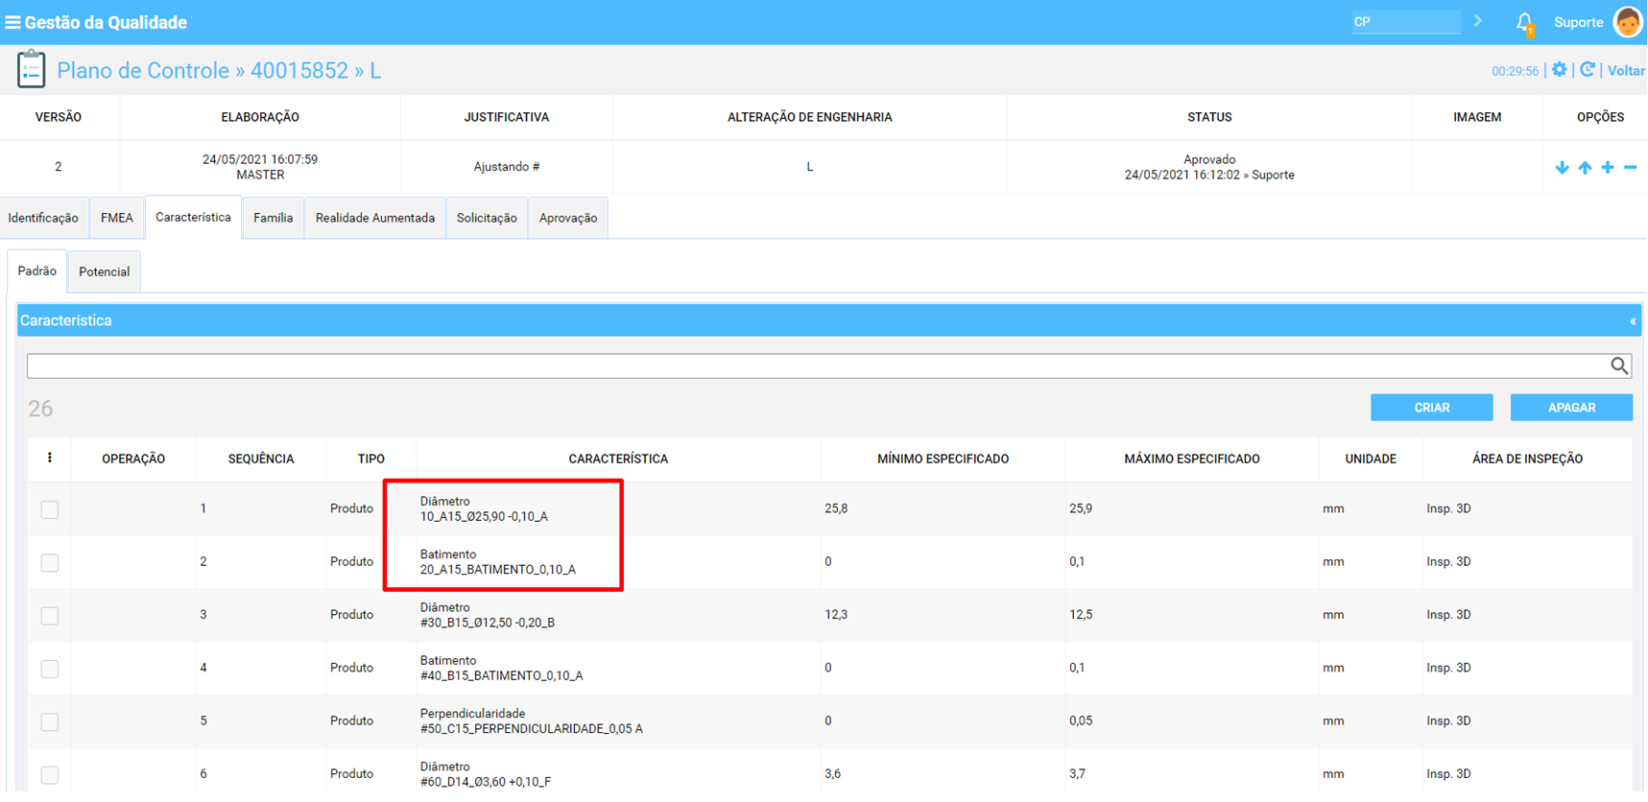This screenshot has width=1648, height=802.
Task: Sort by CARACTERÍSTICA column header
Action: [x=618, y=460]
